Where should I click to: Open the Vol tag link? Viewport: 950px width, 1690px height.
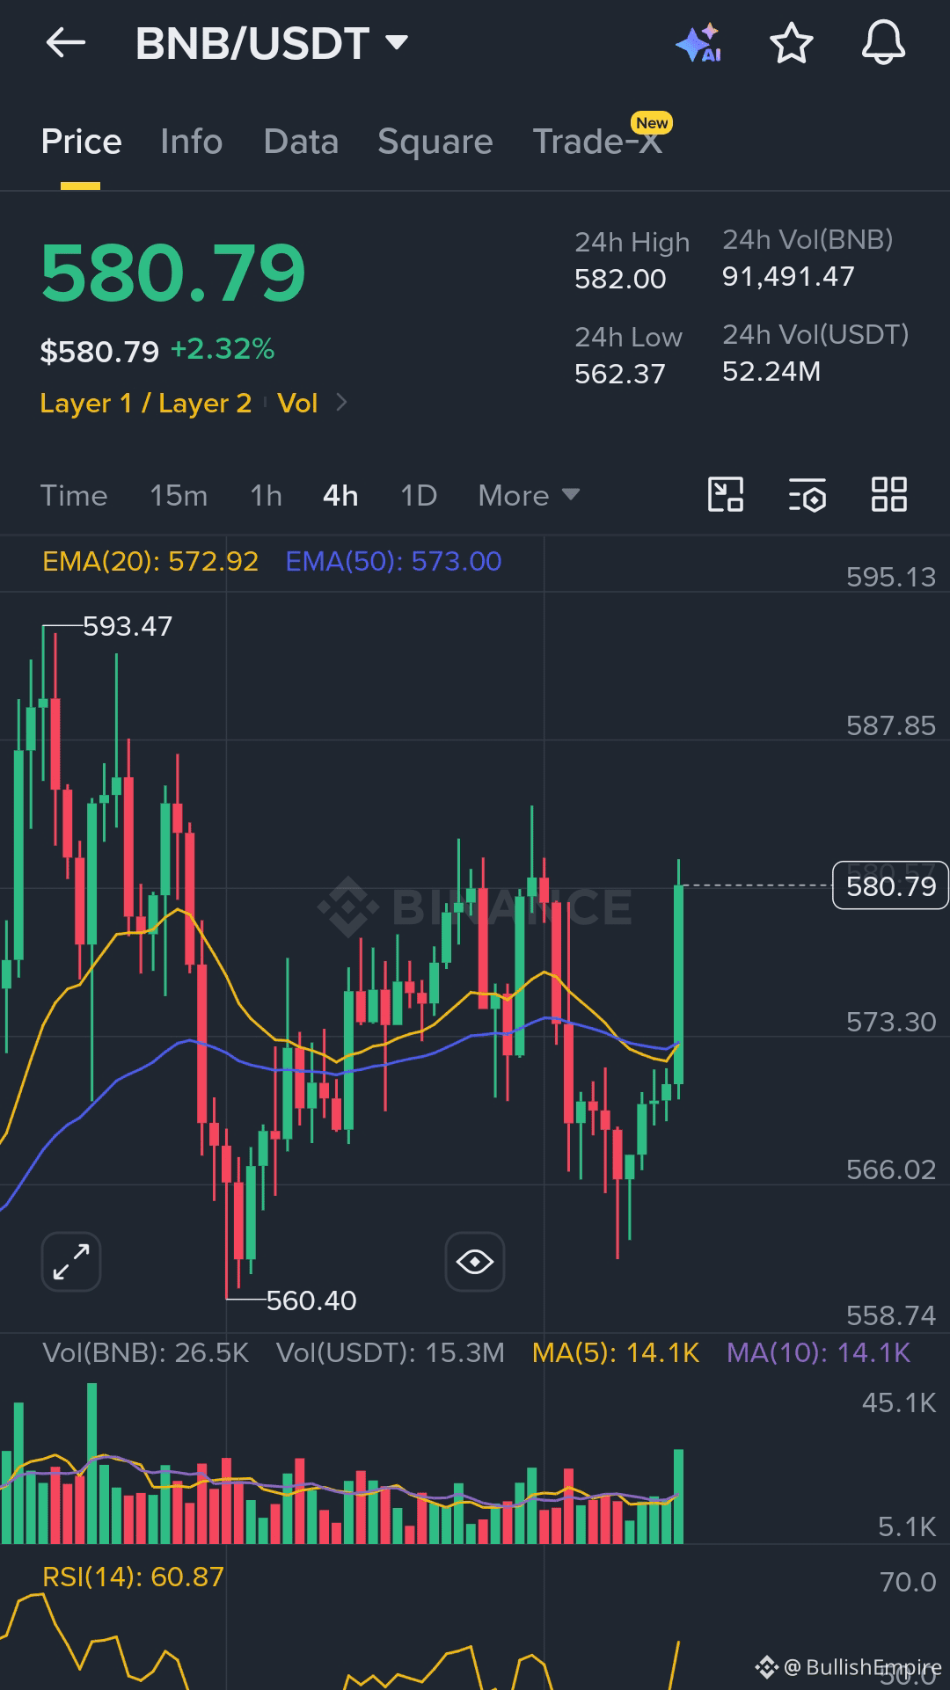(x=297, y=403)
